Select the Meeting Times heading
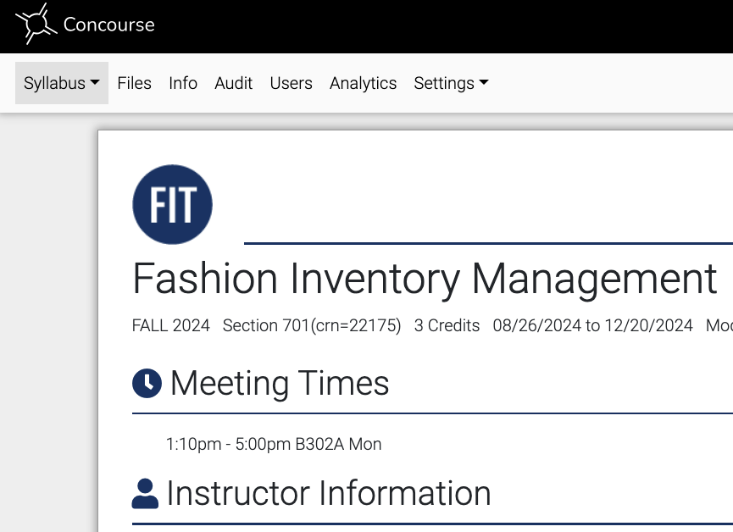Image resolution: width=733 pixels, height=532 pixels. pos(280,384)
